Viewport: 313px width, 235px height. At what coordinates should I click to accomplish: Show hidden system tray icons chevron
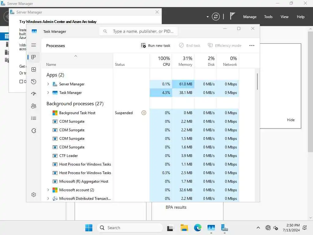[258, 228]
